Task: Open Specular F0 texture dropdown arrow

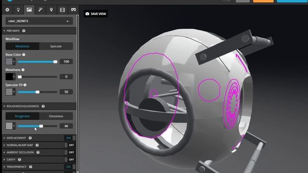Action: coord(14,92)
